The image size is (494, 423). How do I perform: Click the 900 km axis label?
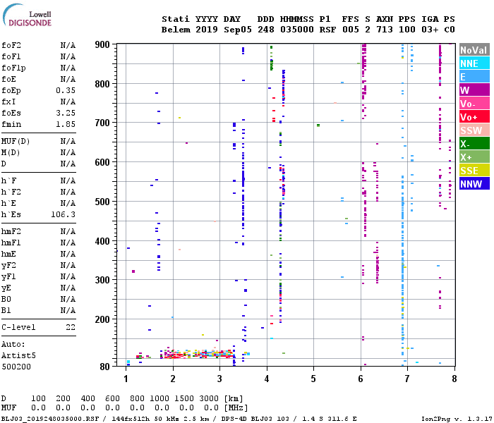[x=102, y=44]
